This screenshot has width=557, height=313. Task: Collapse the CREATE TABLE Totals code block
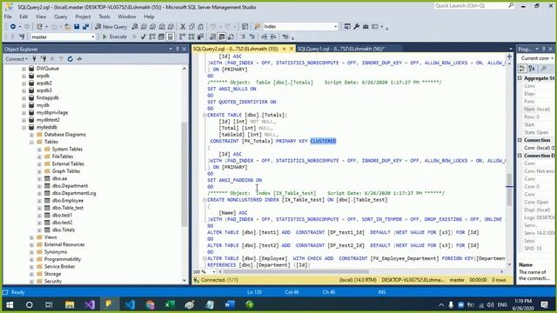tap(205, 115)
